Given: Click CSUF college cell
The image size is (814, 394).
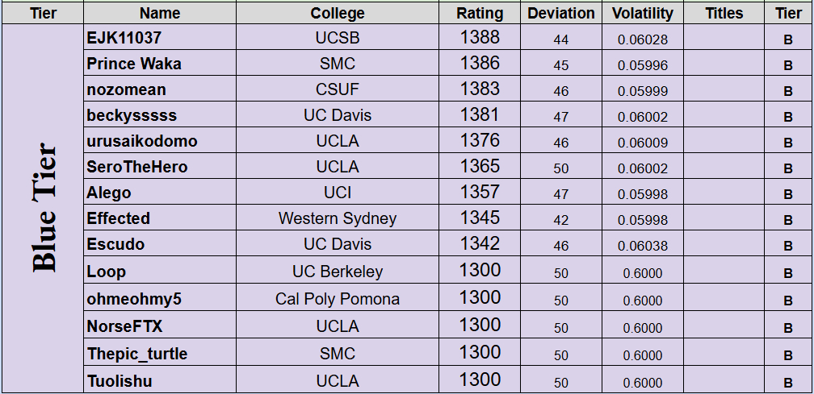Looking at the screenshot, I should [x=338, y=89].
